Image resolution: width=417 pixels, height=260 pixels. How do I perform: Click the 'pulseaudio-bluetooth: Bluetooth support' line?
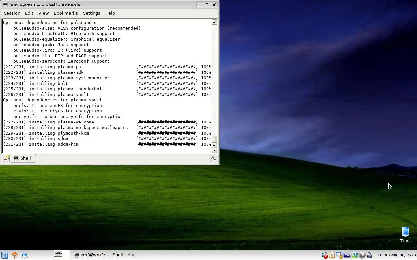[x=64, y=33]
